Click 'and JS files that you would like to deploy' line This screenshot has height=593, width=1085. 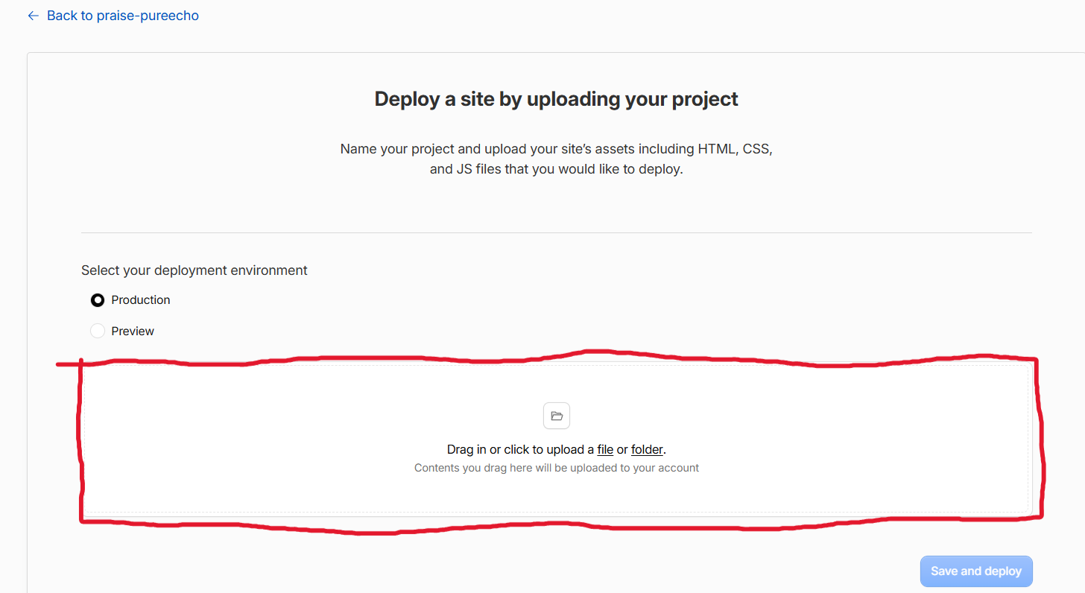click(x=557, y=169)
